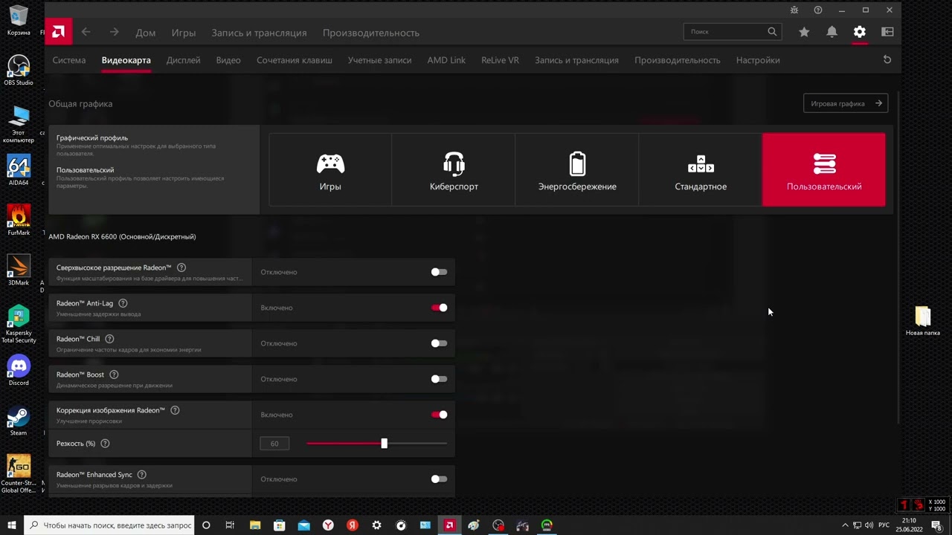Switch to Видео settings tab
This screenshot has width=952, height=535.
[228, 60]
